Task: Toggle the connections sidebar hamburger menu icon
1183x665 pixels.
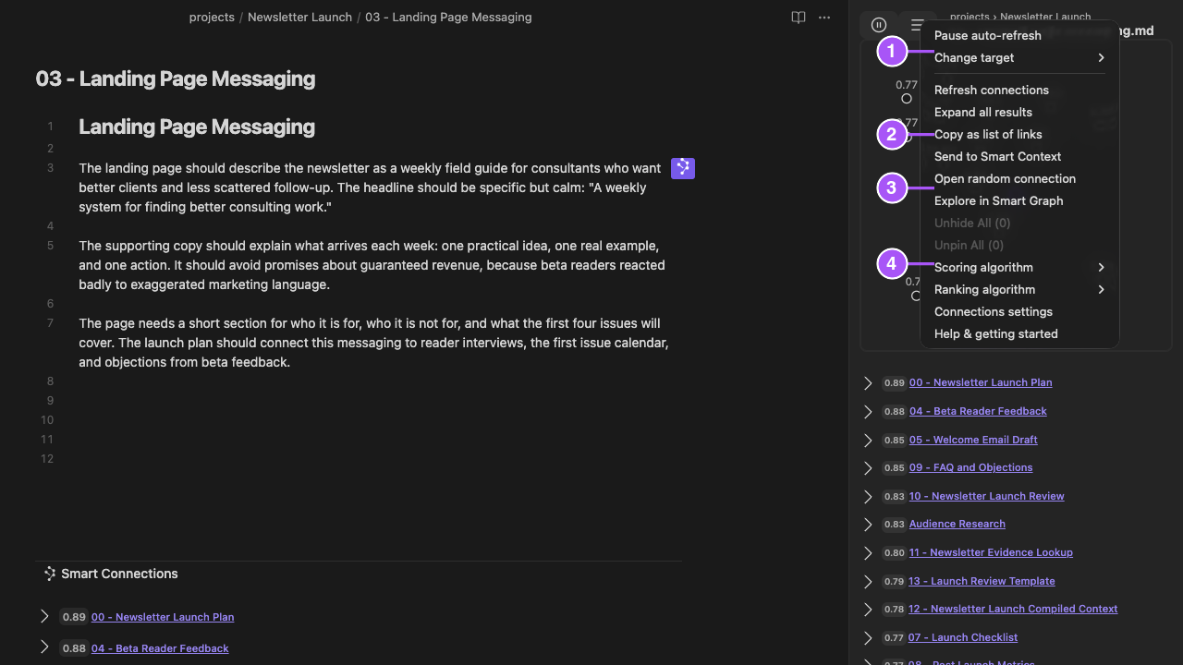Action: 917,25
